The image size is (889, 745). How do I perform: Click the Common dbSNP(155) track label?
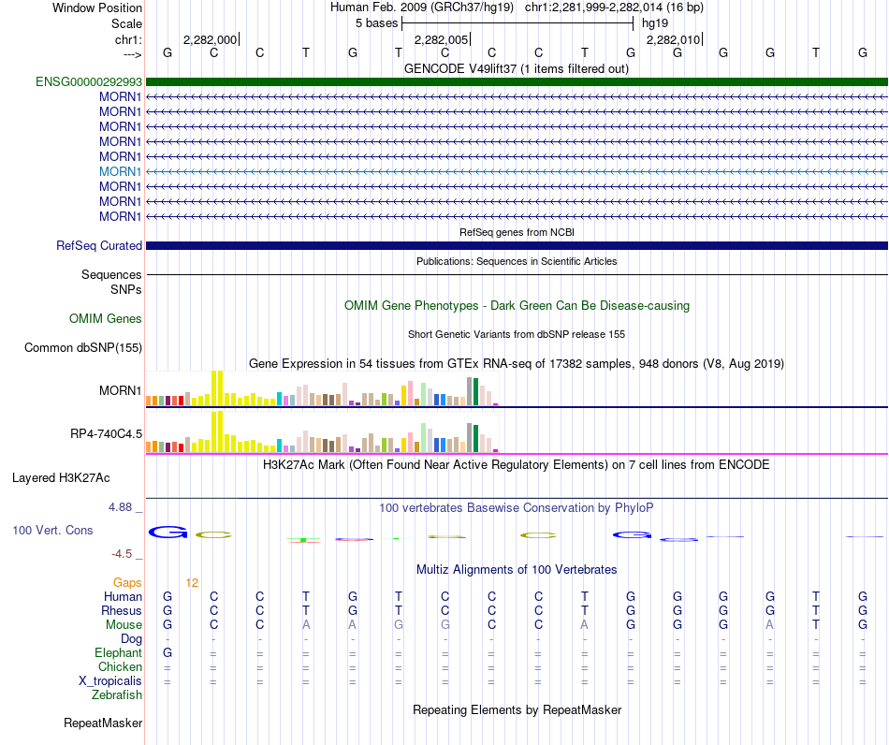(x=82, y=347)
